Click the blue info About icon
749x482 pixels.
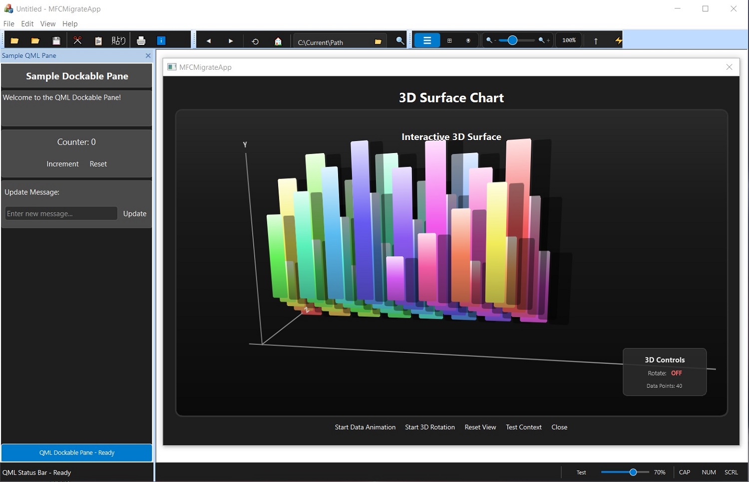coord(161,41)
